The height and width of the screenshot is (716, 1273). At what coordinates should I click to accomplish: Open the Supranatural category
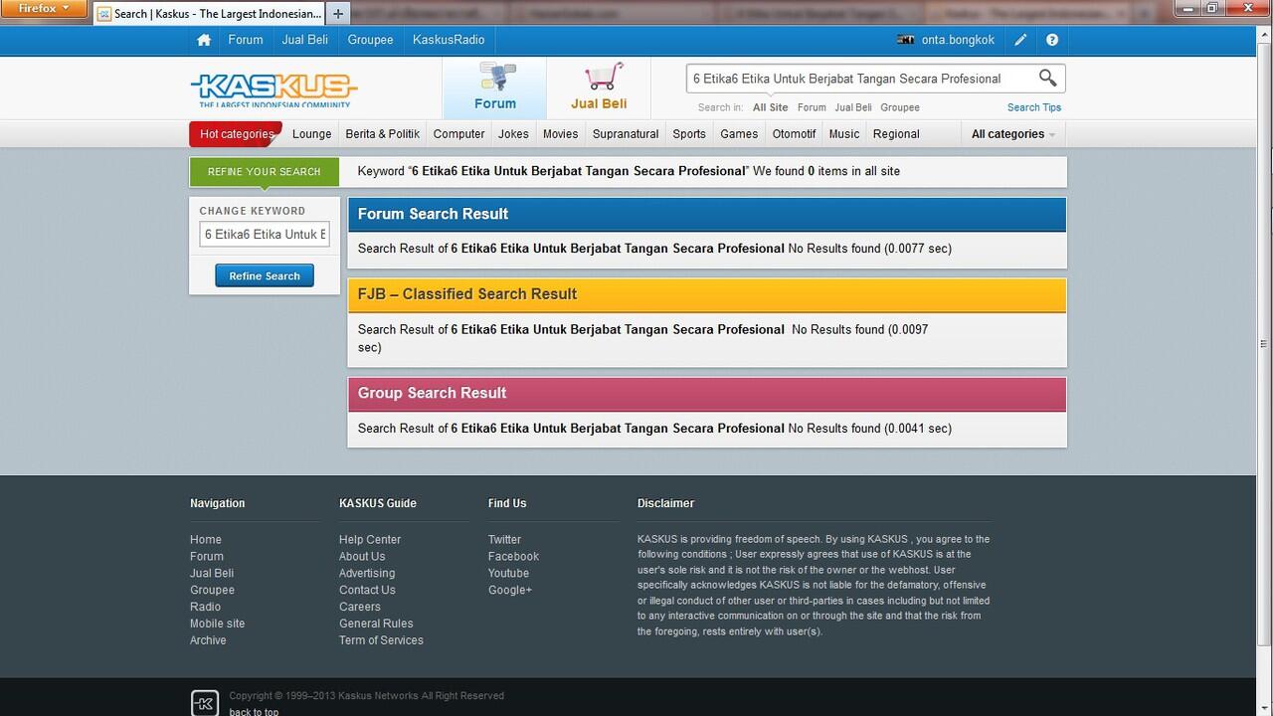tap(626, 134)
